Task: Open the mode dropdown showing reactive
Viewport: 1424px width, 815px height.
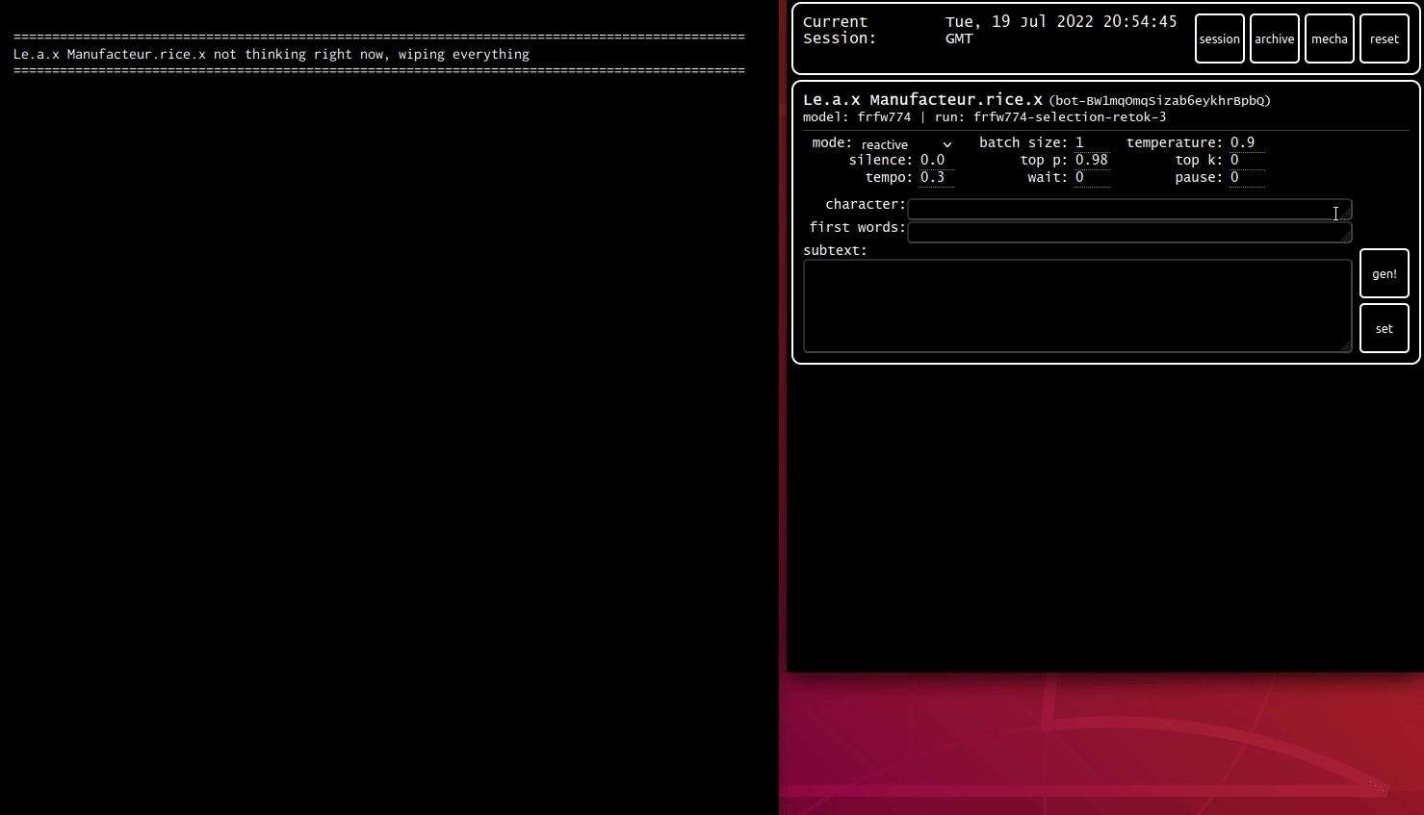Action: click(x=906, y=144)
